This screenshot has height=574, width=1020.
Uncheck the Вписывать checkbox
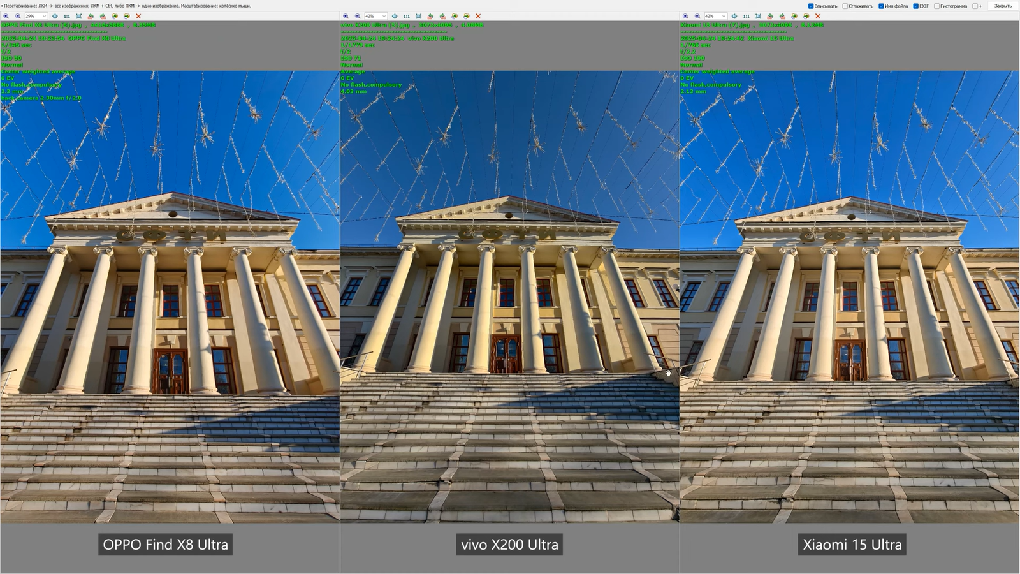tap(811, 6)
